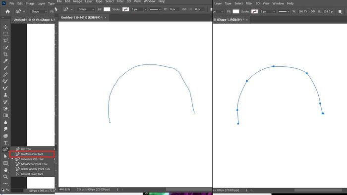Screen dimensions: 347x195
Task: Open Shape mode dropdown in left window
Action: click(x=39, y=11)
